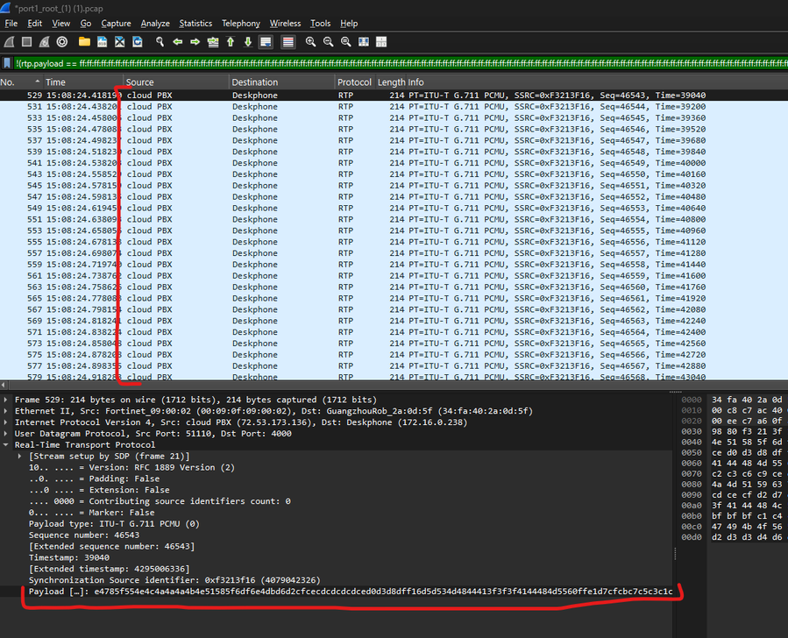Click the Zoom in magnifier icon
The image size is (788, 638).
[311, 42]
